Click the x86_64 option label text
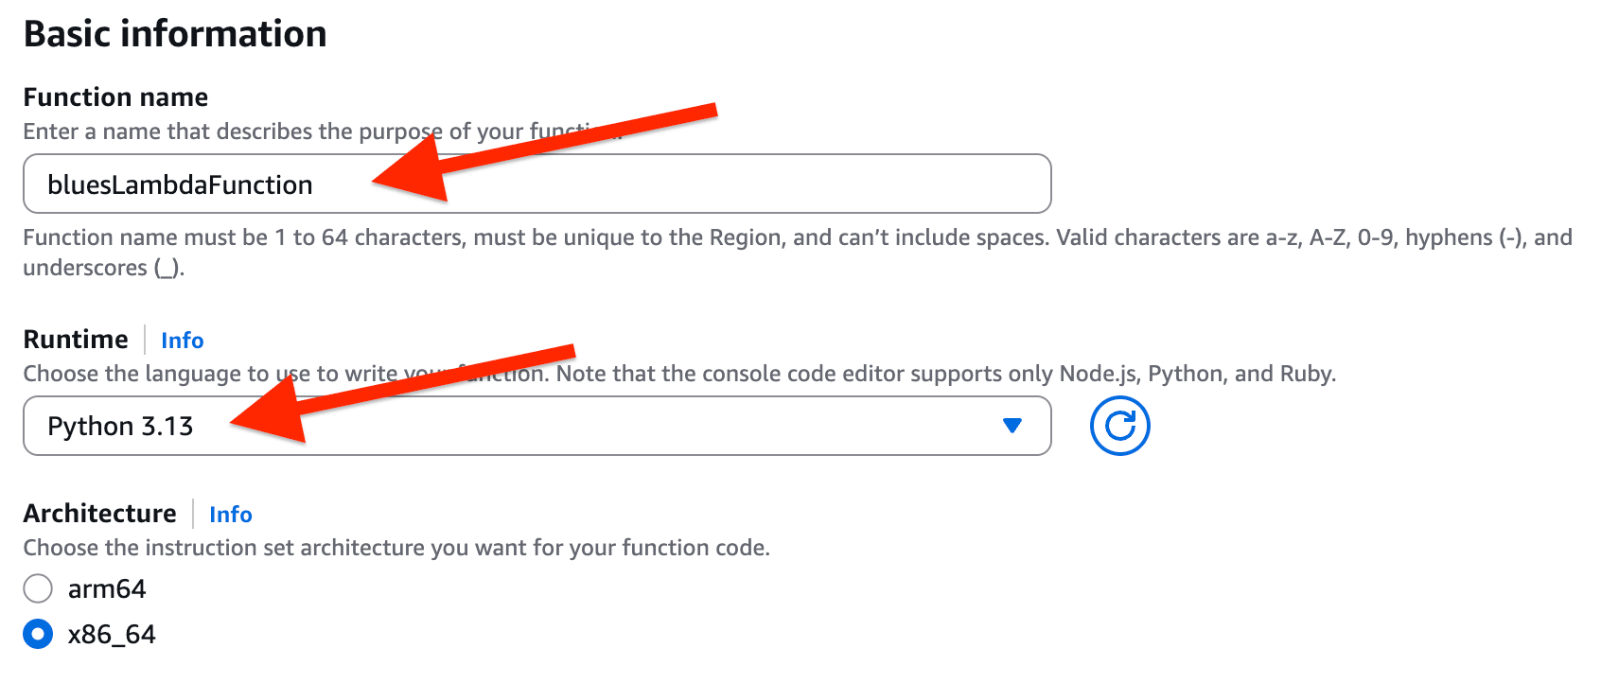 (112, 634)
